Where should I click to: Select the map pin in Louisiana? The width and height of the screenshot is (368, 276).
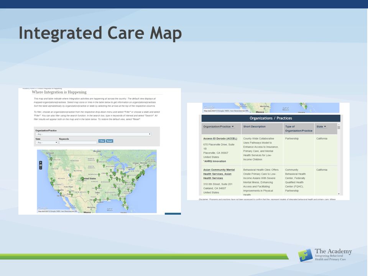click(108, 199)
